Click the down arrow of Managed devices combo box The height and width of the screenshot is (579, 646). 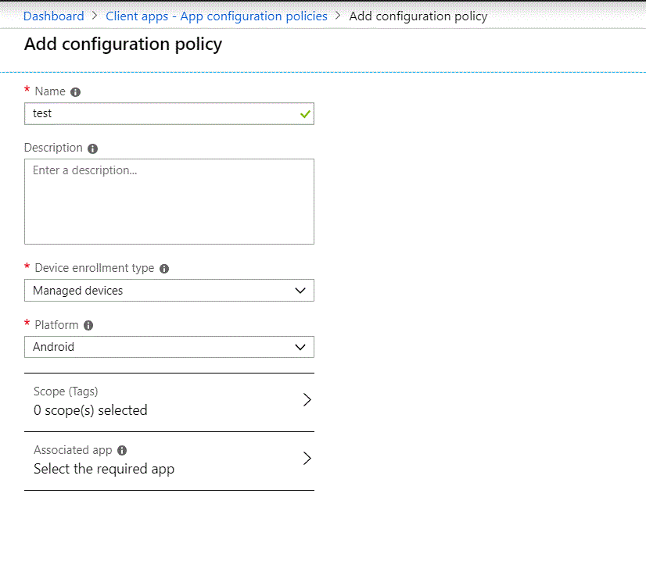click(x=300, y=291)
